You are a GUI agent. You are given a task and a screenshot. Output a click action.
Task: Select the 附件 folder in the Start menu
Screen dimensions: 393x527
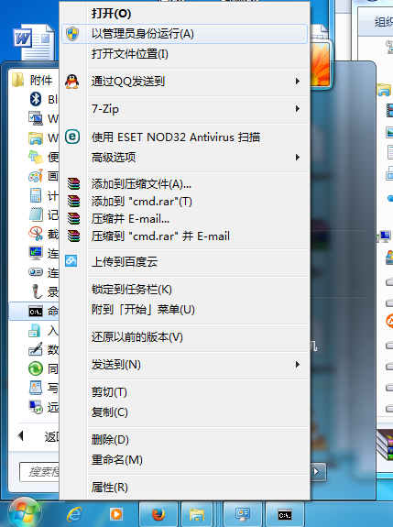tap(34, 80)
